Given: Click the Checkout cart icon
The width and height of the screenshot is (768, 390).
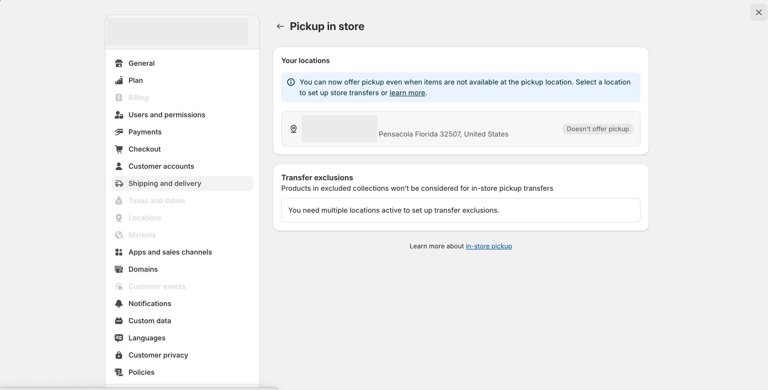Looking at the screenshot, I should [119, 149].
